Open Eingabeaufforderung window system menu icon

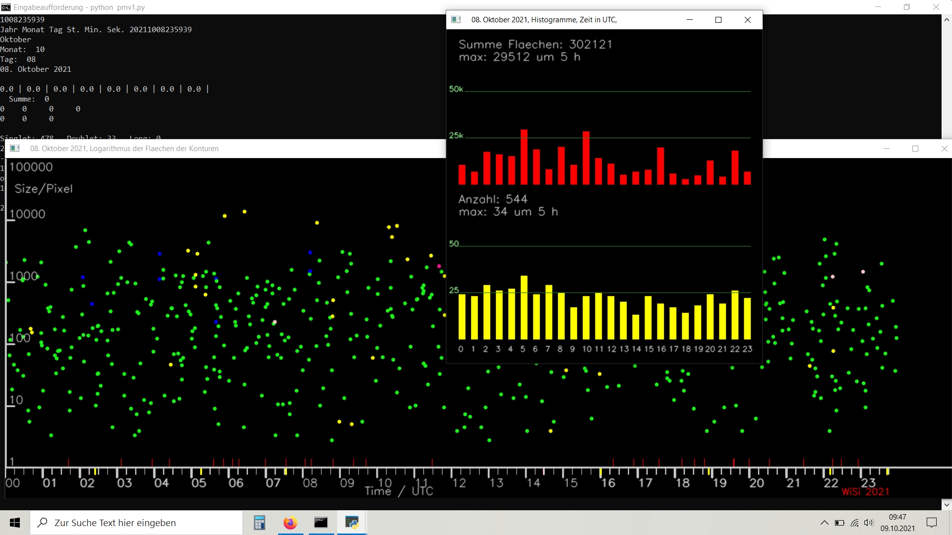tap(6, 7)
